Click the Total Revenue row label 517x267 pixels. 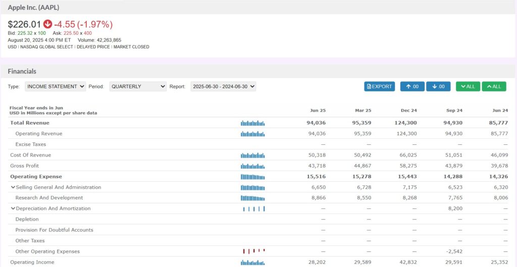coord(30,123)
